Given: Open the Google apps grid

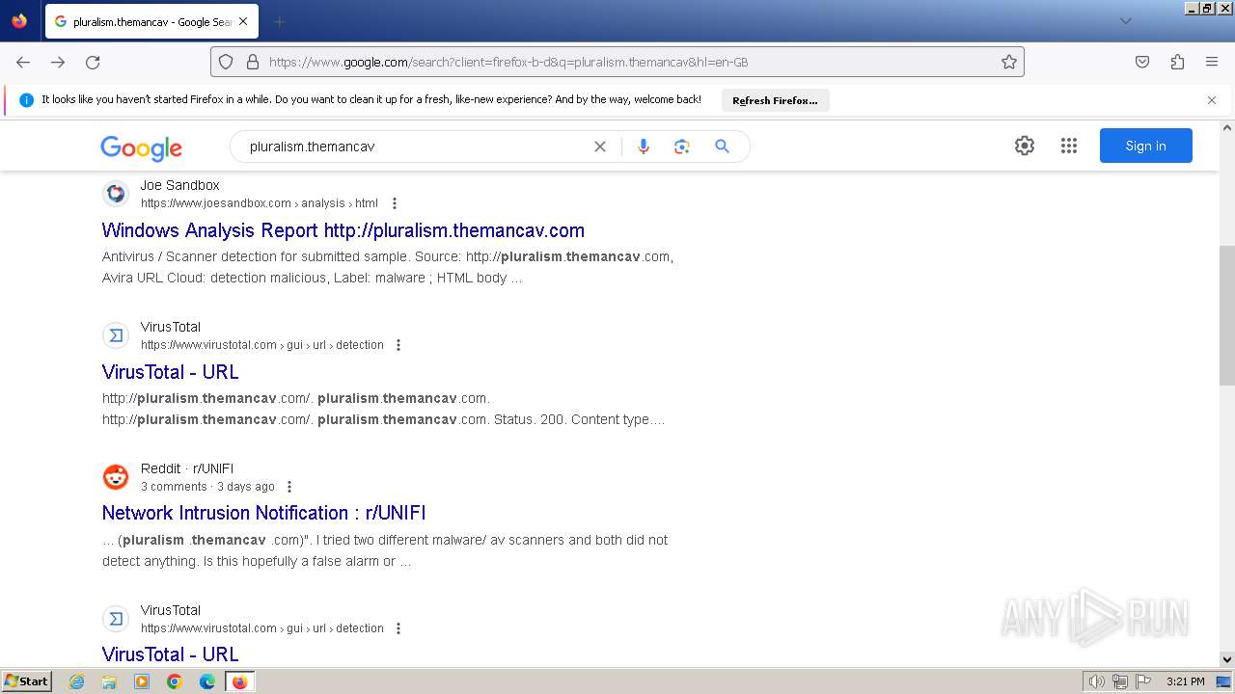Looking at the screenshot, I should (x=1069, y=146).
